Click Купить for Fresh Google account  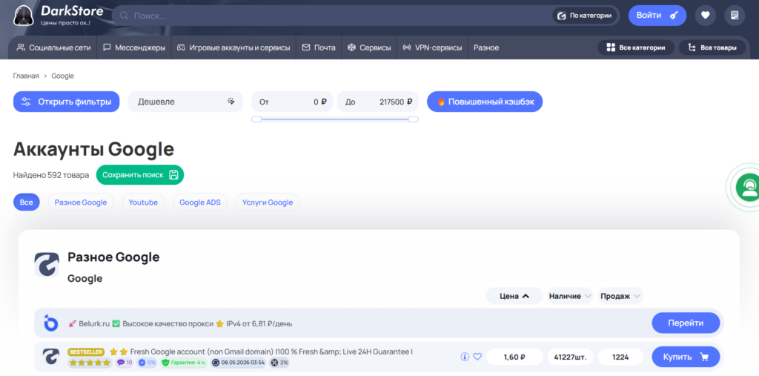[x=686, y=357]
